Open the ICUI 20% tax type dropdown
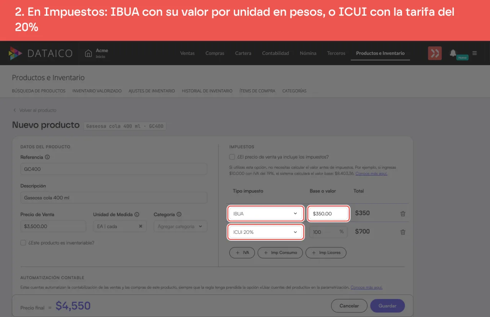The width and height of the screenshot is (490, 317). [266, 232]
